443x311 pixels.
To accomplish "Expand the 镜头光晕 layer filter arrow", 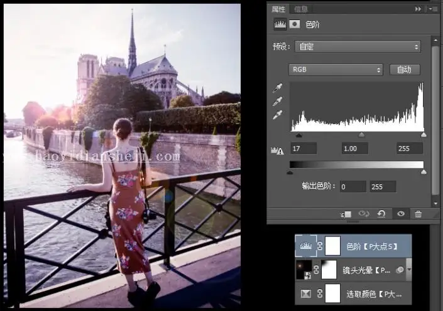I will pyautogui.click(x=409, y=270).
